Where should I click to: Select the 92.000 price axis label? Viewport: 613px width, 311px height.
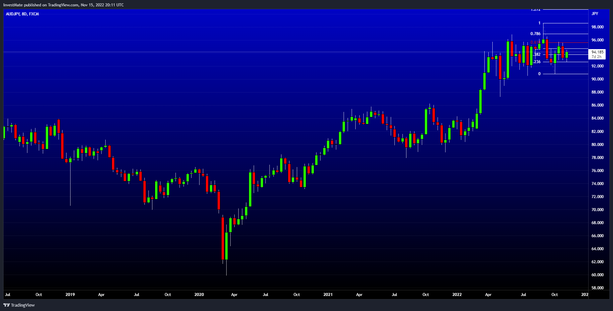tap(597, 66)
